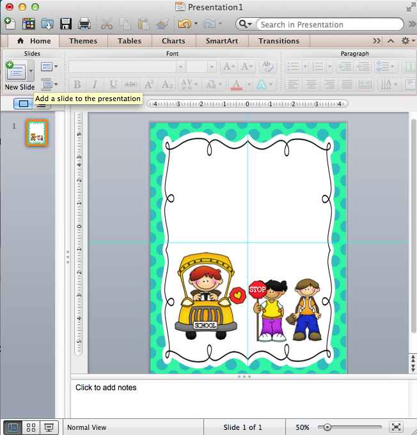Start Slide Show view button
This screenshot has width=417, height=435.
pos(49,427)
